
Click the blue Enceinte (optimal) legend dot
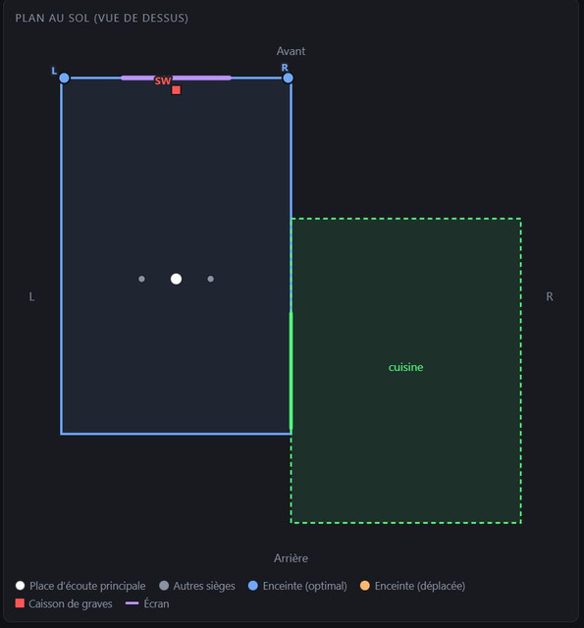coord(253,586)
